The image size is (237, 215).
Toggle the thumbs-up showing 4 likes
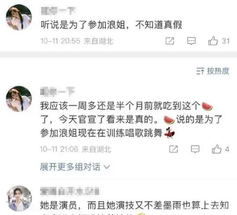click(x=216, y=149)
